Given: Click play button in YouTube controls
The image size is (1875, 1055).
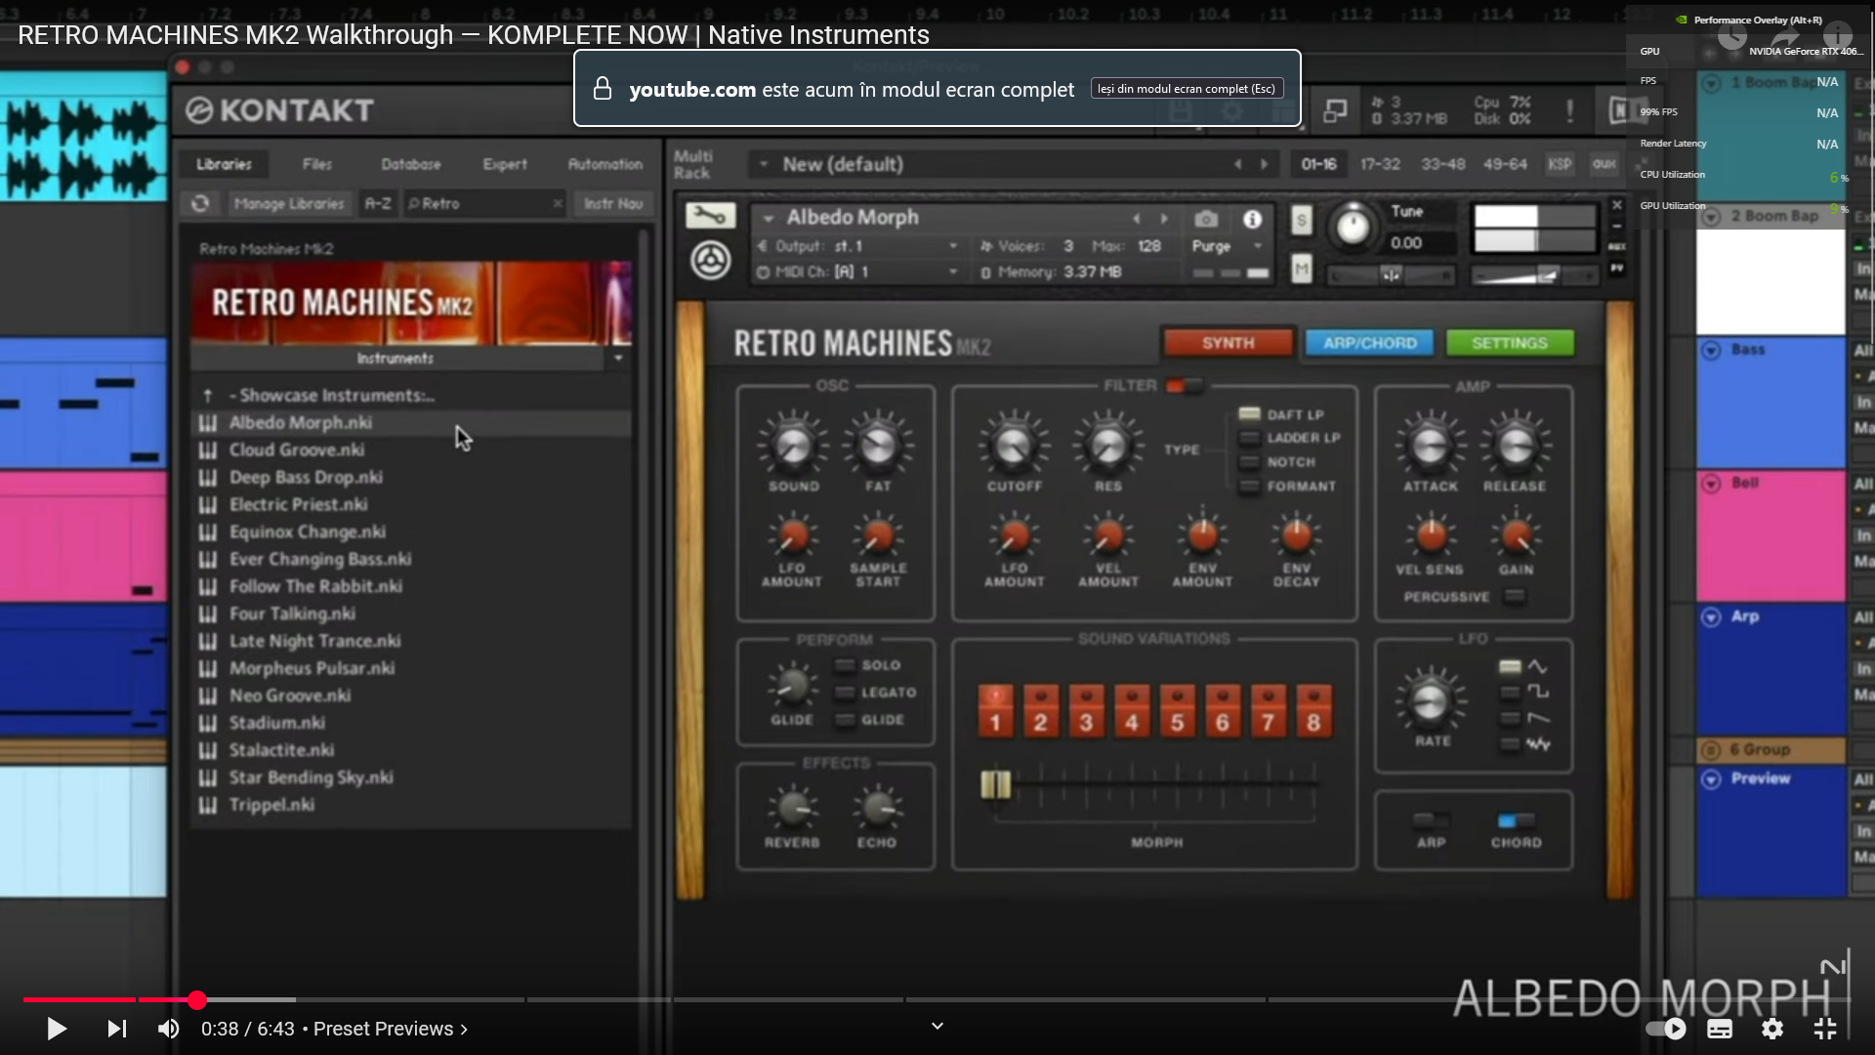Looking at the screenshot, I should coord(57,1028).
